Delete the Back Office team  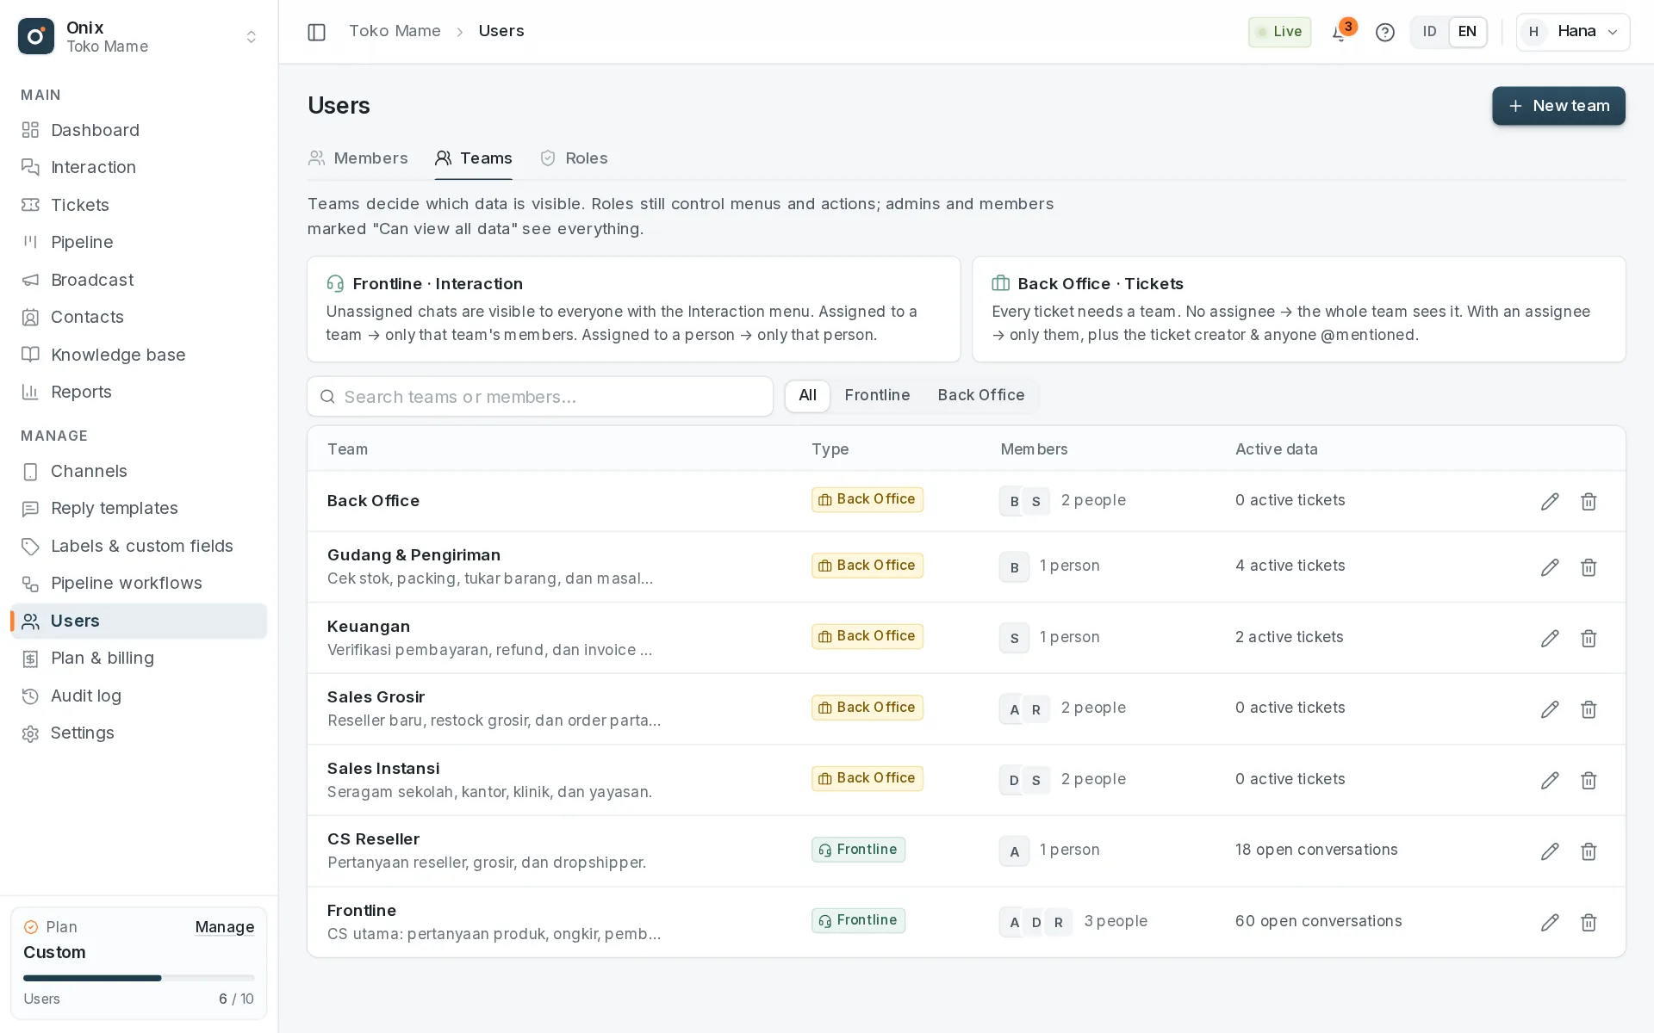click(x=1589, y=501)
